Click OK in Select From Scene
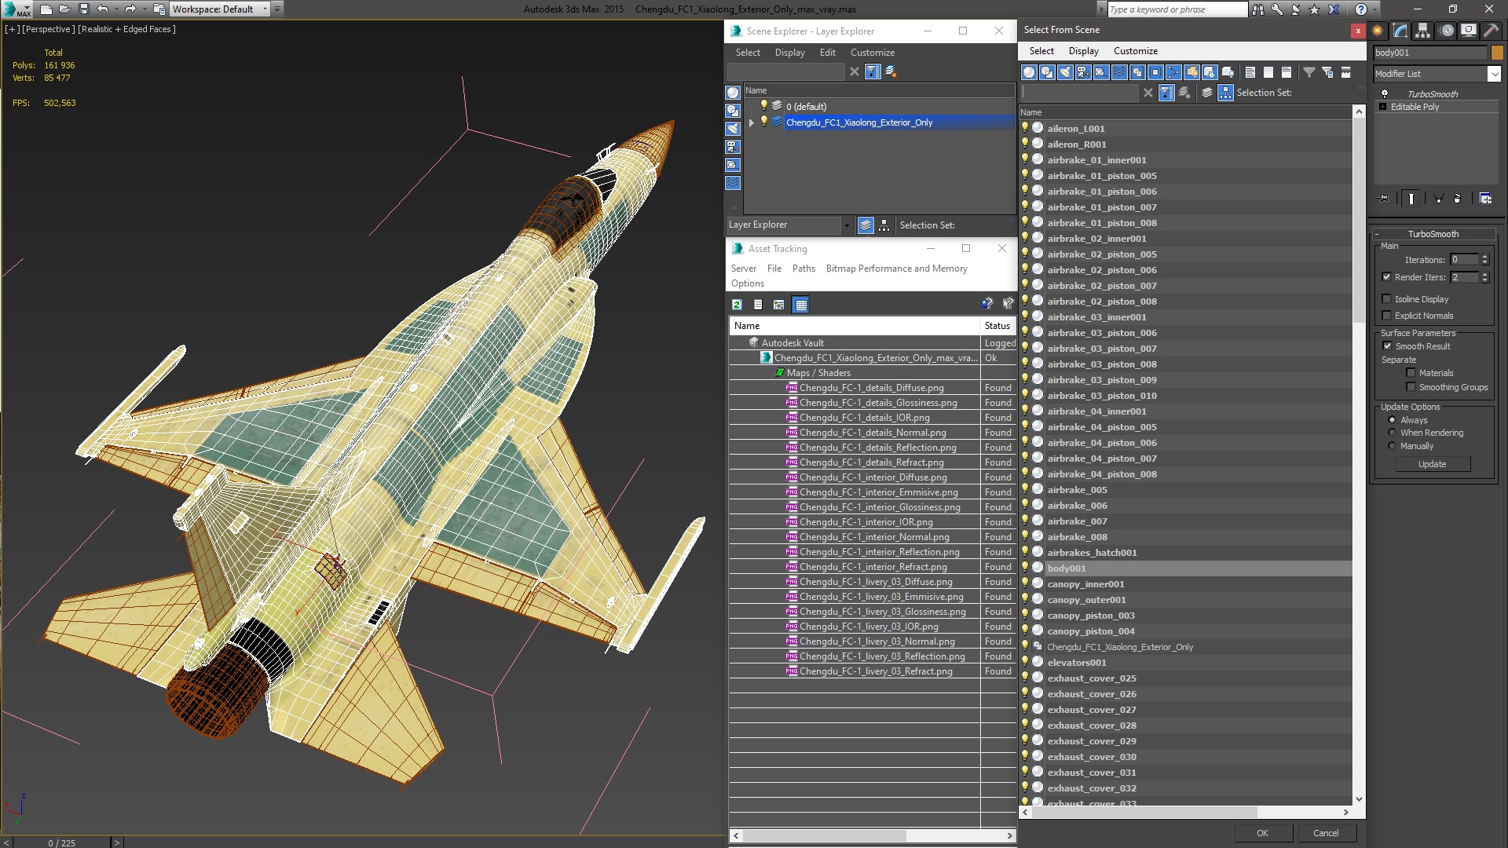 (1261, 833)
